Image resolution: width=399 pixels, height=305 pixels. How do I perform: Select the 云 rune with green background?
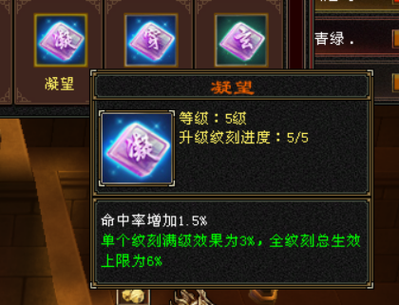(x=241, y=40)
